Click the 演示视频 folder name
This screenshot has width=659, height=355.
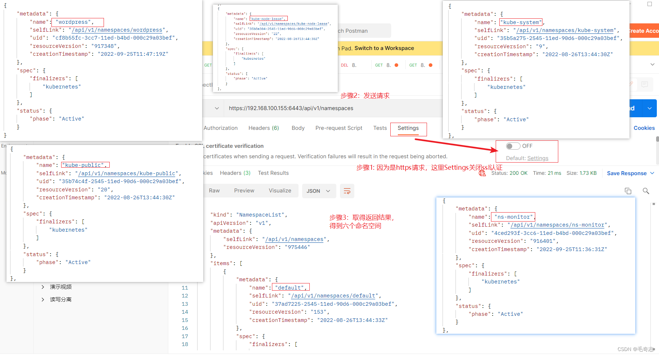60,287
